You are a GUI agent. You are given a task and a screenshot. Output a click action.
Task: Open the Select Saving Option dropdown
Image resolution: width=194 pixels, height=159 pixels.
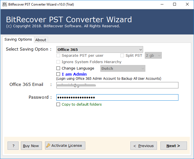(x=100, y=49)
